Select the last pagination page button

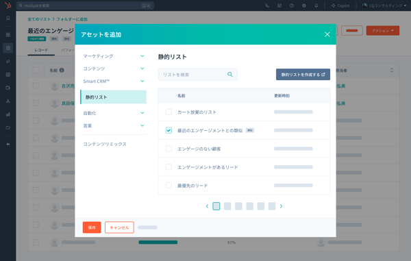pos(272,206)
